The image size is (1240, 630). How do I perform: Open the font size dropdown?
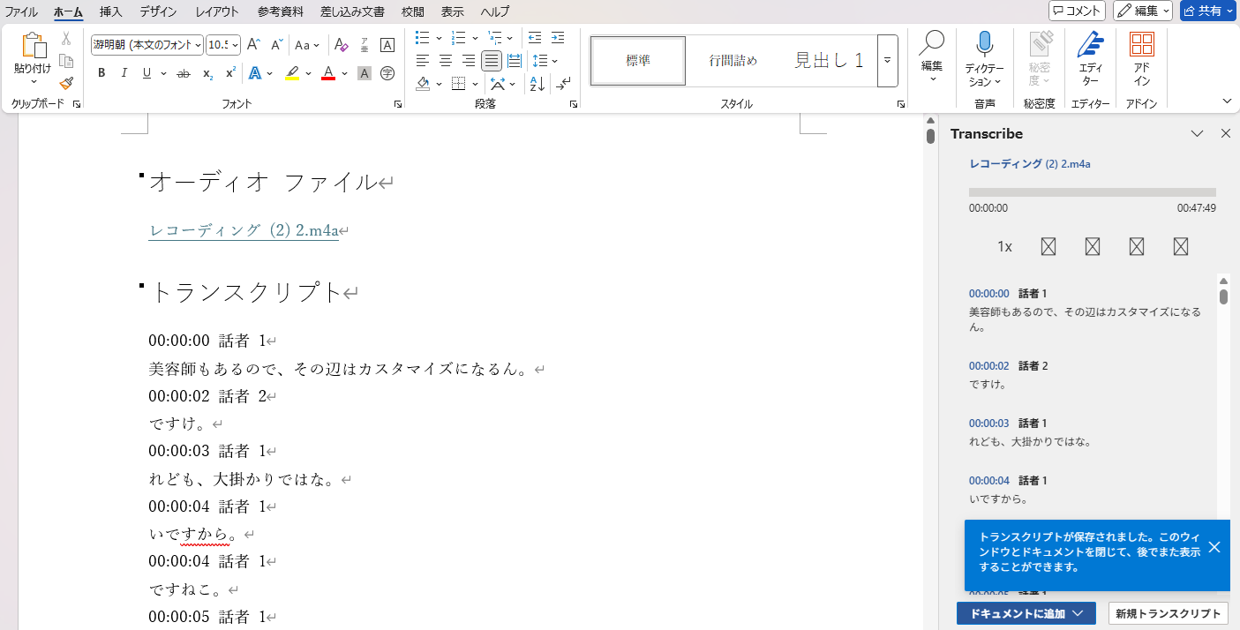coord(237,43)
